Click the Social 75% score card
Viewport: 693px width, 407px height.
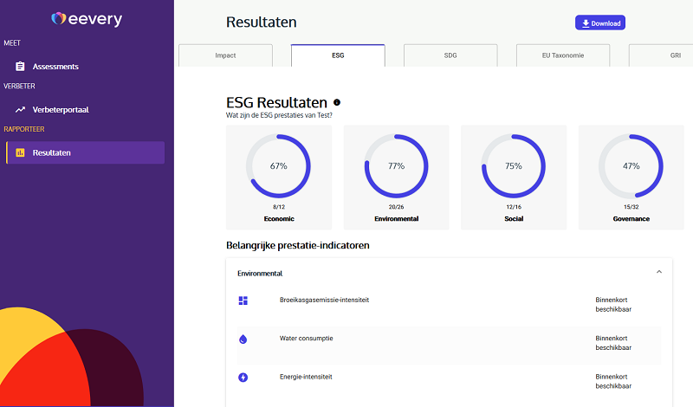tap(513, 178)
